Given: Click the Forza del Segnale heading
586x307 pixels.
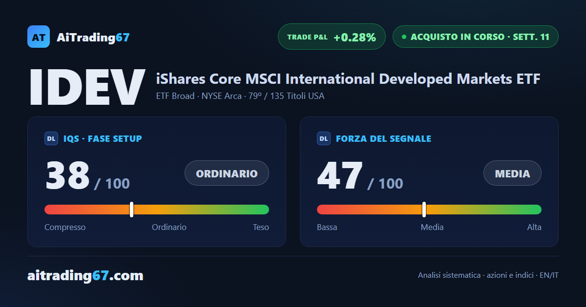Looking at the screenshot, I should coord(383,139).
